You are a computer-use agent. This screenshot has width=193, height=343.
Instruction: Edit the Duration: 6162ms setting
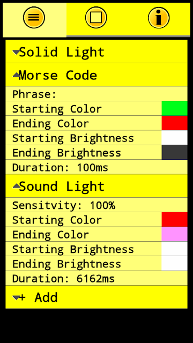click(x=96, y=278)
